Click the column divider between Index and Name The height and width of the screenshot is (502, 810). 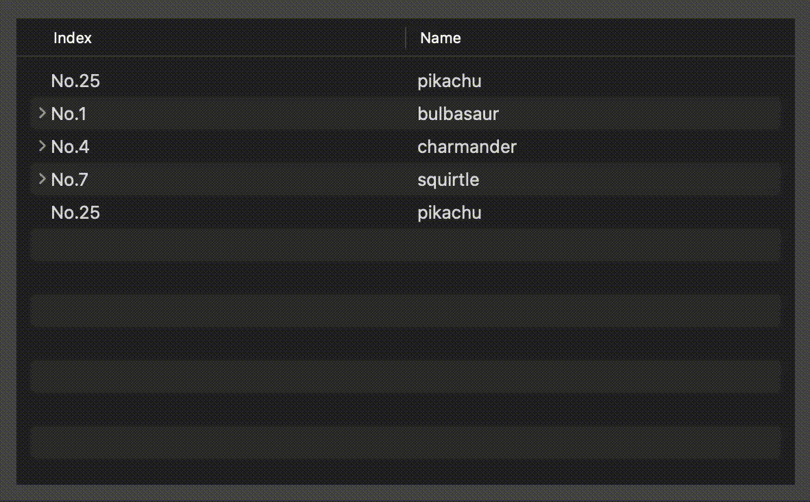(406, 38)
